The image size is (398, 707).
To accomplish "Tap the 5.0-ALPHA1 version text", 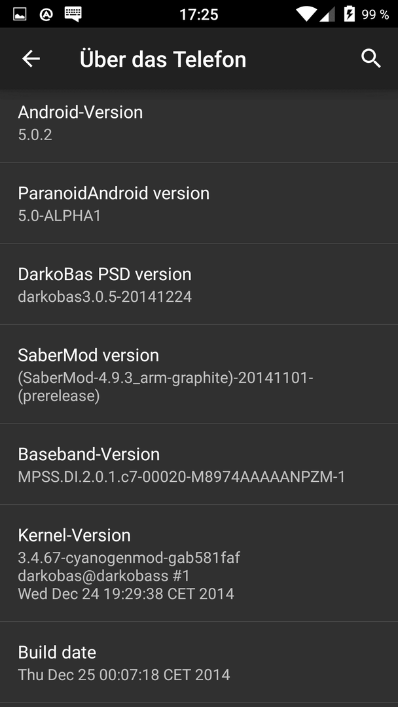I will (x=59, y=215).
